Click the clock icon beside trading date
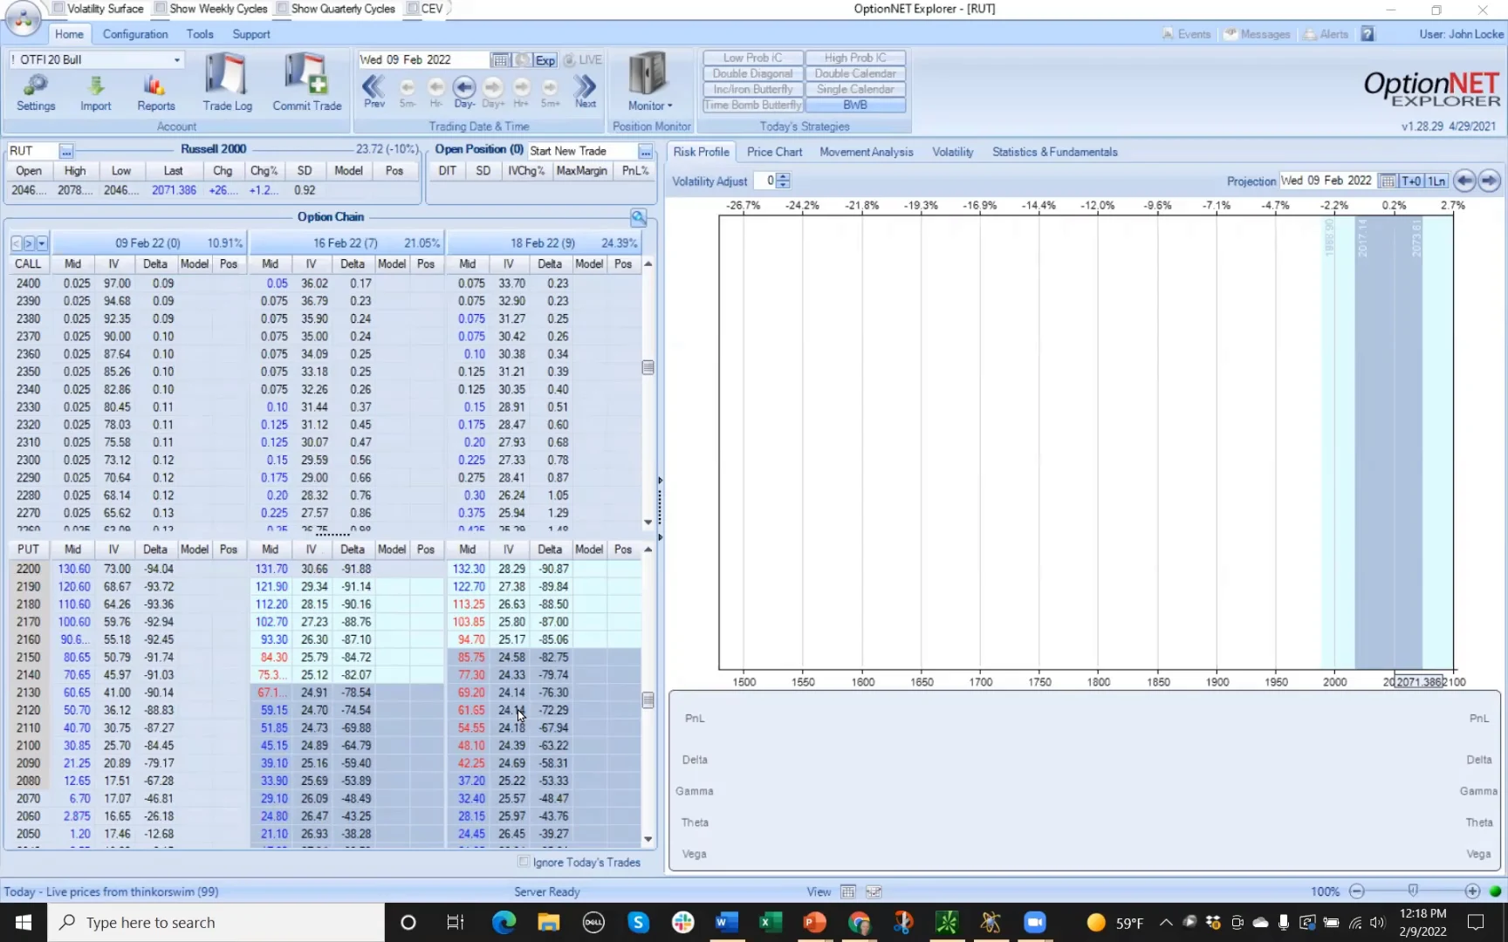The height and width of the screenshot is (942, 1508). 522,60
